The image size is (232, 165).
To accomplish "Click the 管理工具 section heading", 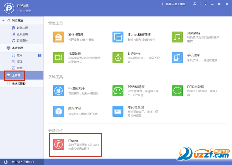I will (56, 23).
